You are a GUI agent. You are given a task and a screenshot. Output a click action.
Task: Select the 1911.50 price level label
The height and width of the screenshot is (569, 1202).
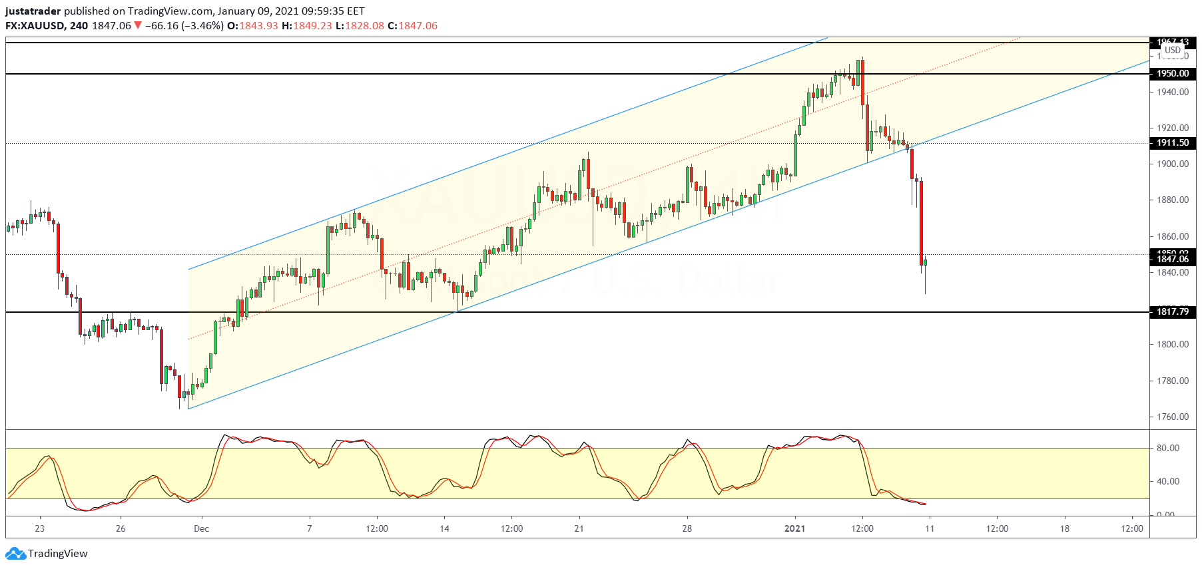1172,143
